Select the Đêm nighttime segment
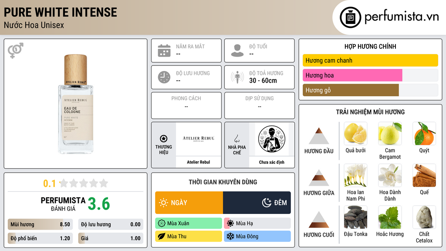 pyautogui.click(x=257, y=203)
